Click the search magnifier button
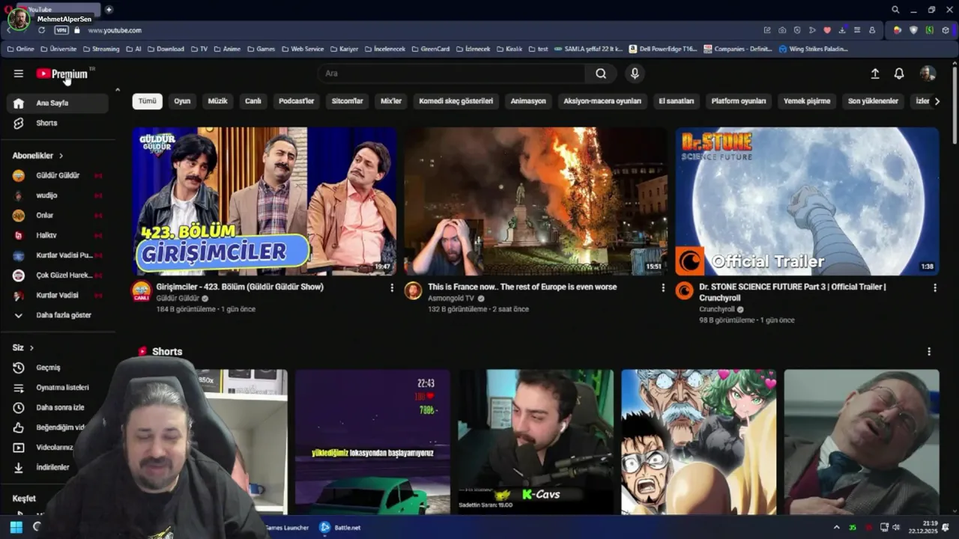Image resolution: width=959 pixels, height=539 pixels. pos(601,73)
